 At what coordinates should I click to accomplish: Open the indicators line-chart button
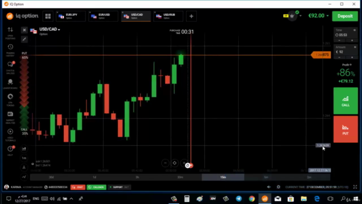24,177
